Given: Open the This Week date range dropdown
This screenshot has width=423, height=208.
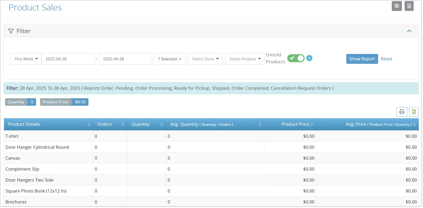Looking at the screenshot, I should point(26,59).
